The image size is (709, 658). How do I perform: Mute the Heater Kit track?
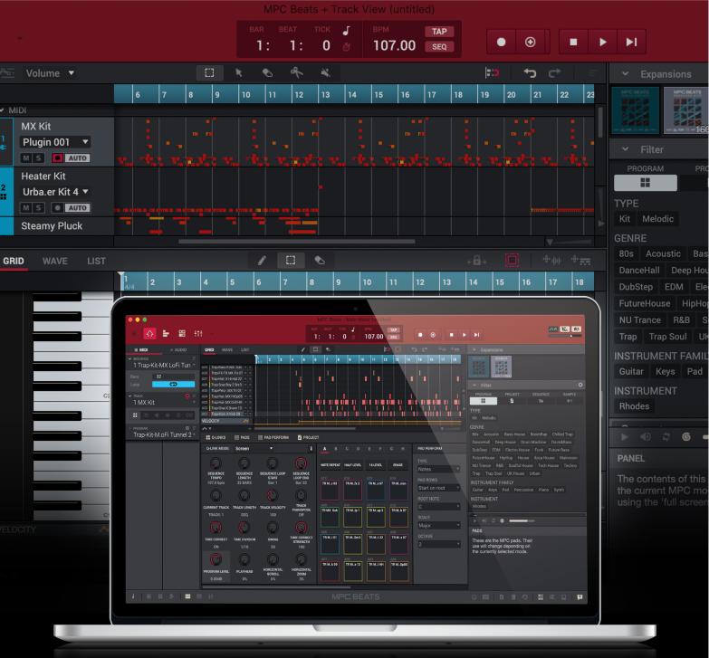26,208
